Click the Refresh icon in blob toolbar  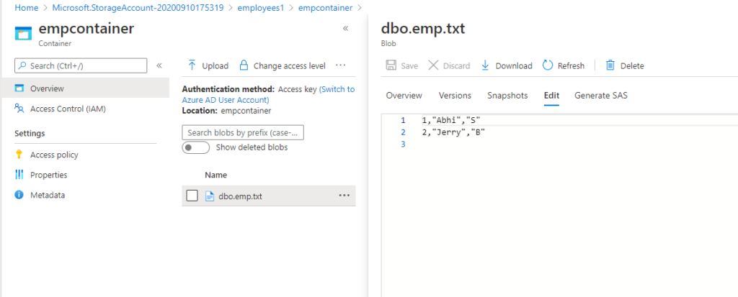(x=548, y=65)
